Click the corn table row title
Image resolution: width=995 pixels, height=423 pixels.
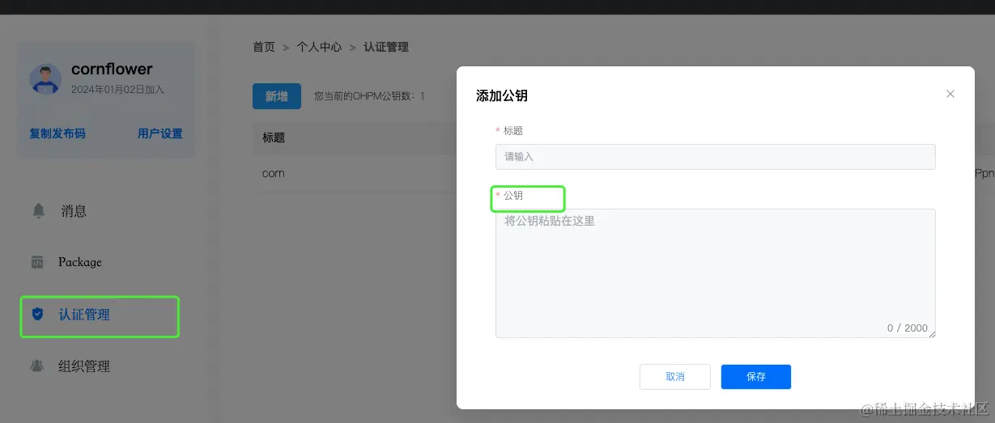click(274, 173)
